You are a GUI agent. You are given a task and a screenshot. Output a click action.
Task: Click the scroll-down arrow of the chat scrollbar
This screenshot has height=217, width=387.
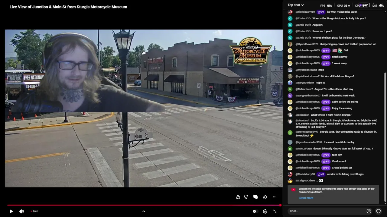click(385, 203)
